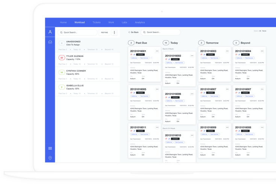Click the flag icon on ticket 20151016004

tap(236, 55)
